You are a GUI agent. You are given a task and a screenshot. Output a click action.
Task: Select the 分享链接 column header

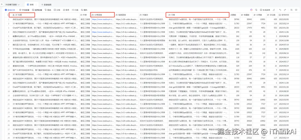(103, 14)
